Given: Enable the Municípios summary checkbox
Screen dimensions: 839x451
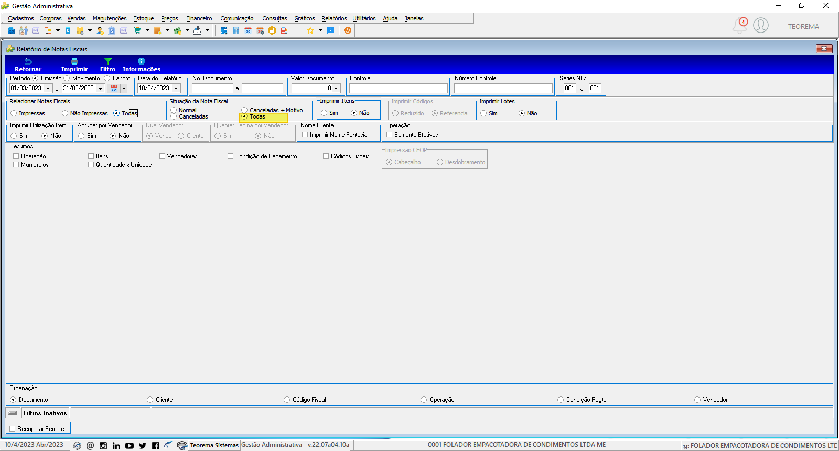Looking at the screenshot, I should tap(16, 165).
